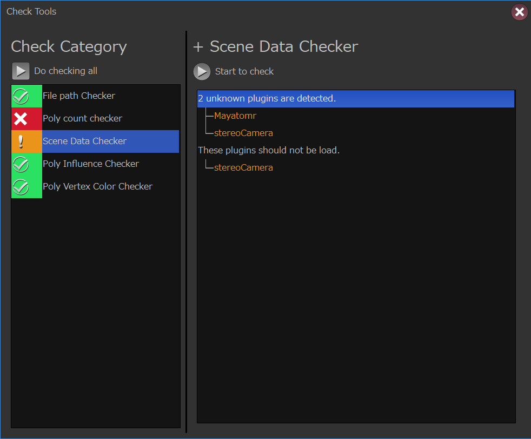The image size is (531, 439).
Task: Select the '2 unknown plugins are detected' row
Action: (x=267, y=99)
